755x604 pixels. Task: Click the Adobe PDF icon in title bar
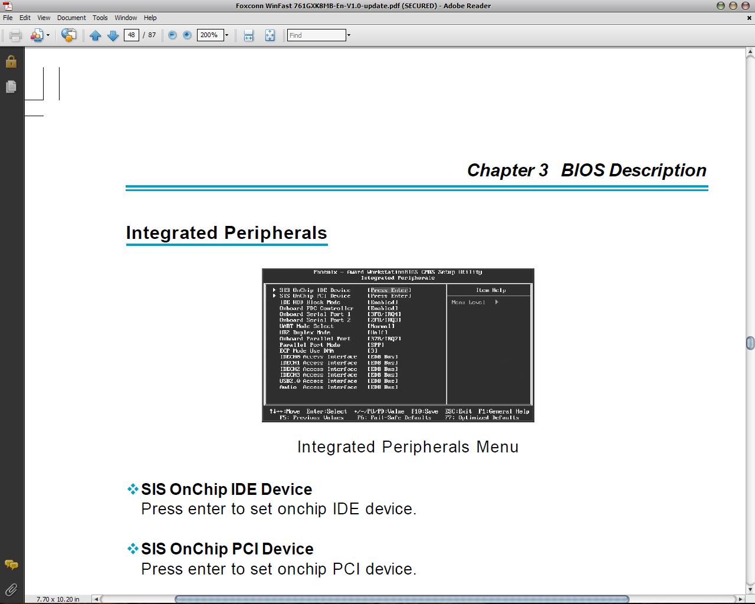tap(8, 6)
